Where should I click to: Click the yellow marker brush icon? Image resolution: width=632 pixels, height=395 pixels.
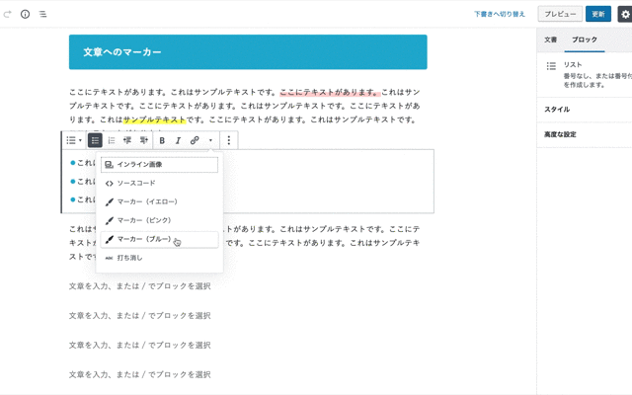coord(109,201)
